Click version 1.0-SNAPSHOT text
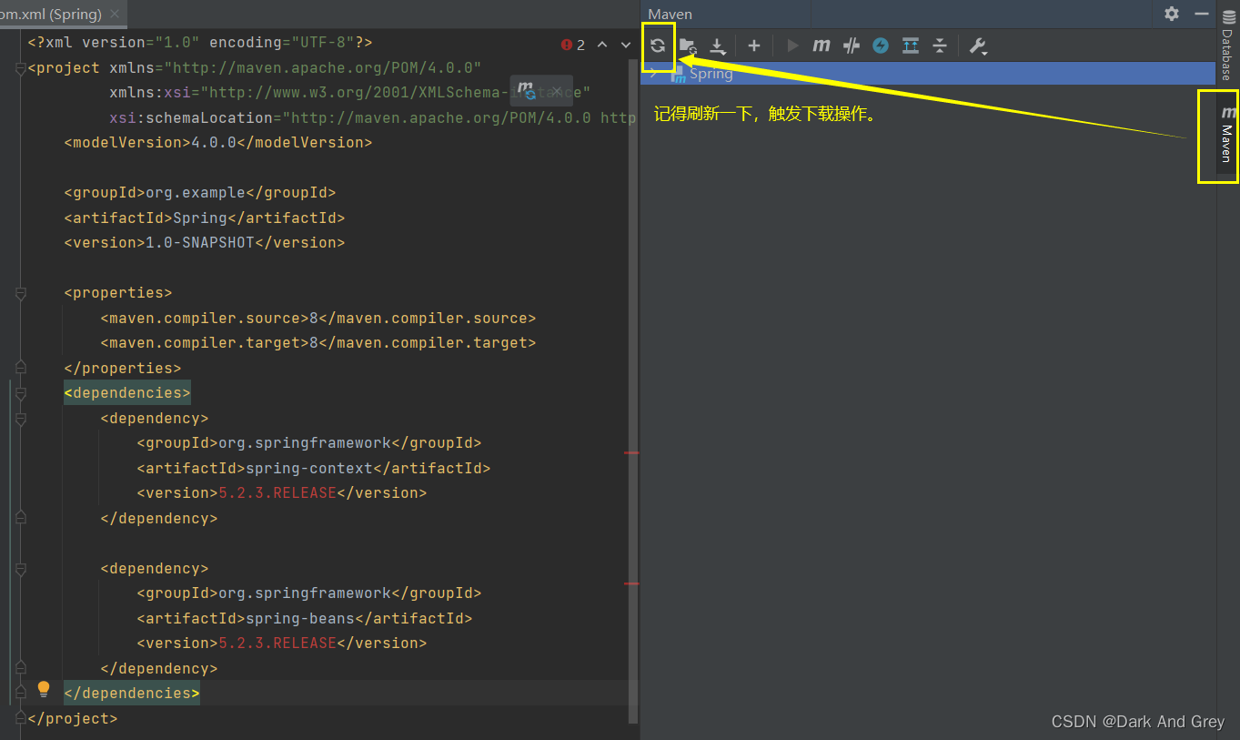This screenshot has height=740, width=1240. (205, 243)
